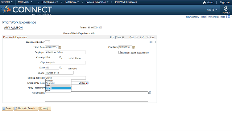The width and height of the screenshot is (232, 131).
Task: Choose Bi-weekly in Pay Frequency list
Action: pos(58,83)
